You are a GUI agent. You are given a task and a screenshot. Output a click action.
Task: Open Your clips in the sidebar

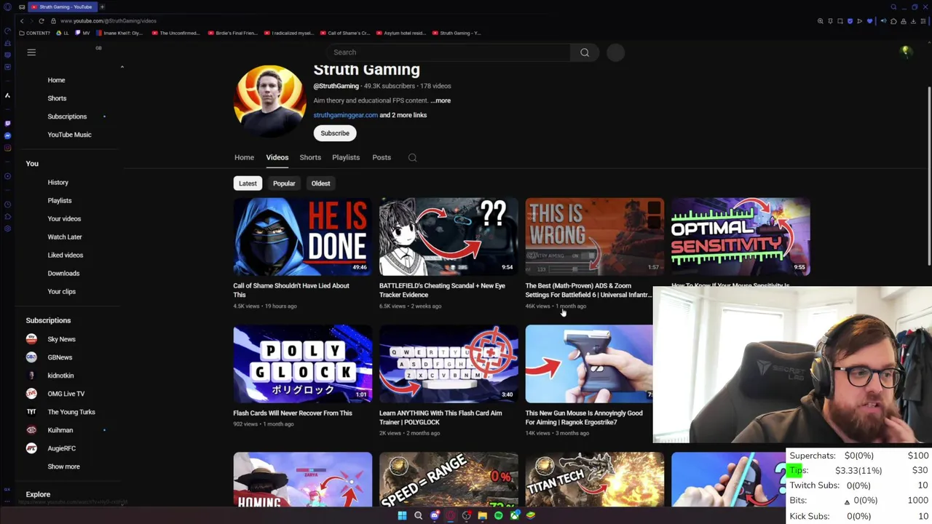pos(61,291)
